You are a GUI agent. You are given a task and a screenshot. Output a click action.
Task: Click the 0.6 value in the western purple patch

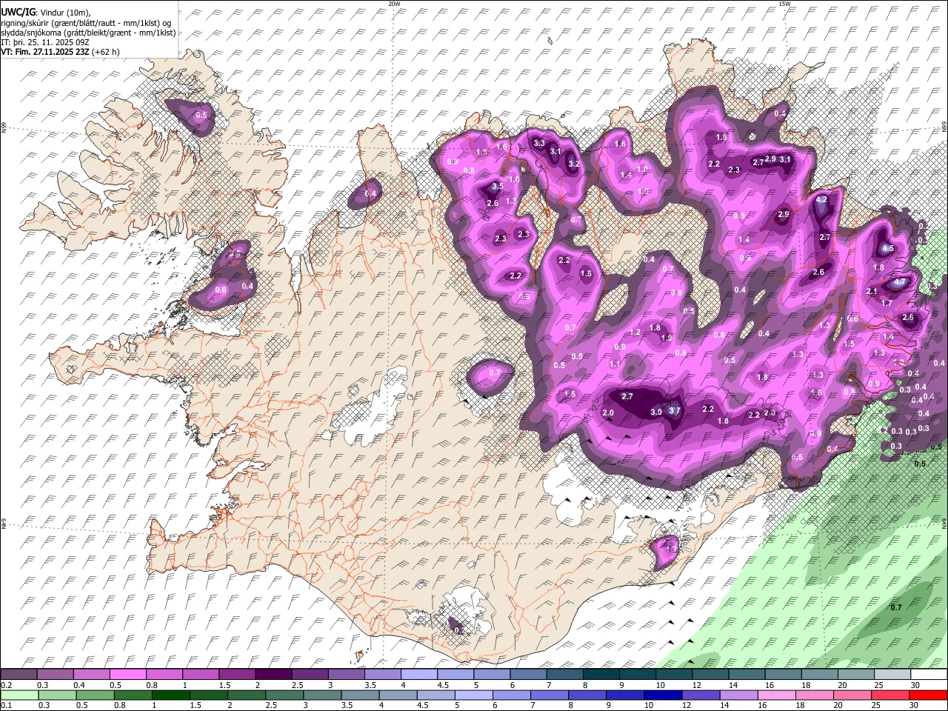pyautogui.click(x=220, y=290)
